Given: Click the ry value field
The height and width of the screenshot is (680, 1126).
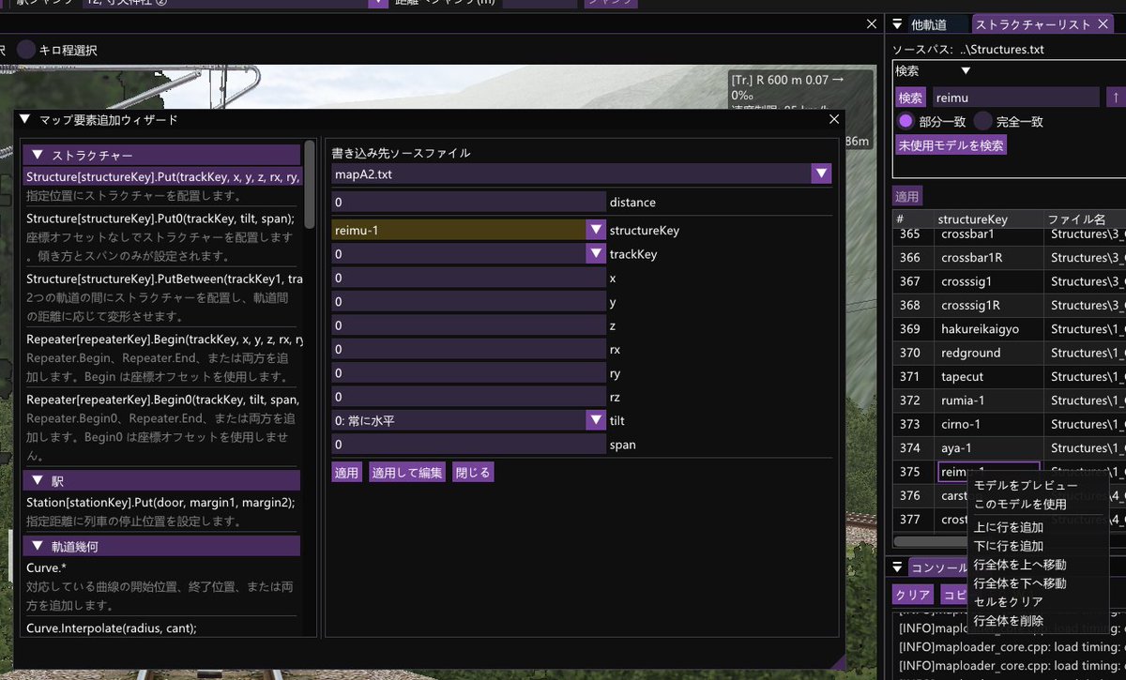Looking at the screenshot, I should 468,372.
